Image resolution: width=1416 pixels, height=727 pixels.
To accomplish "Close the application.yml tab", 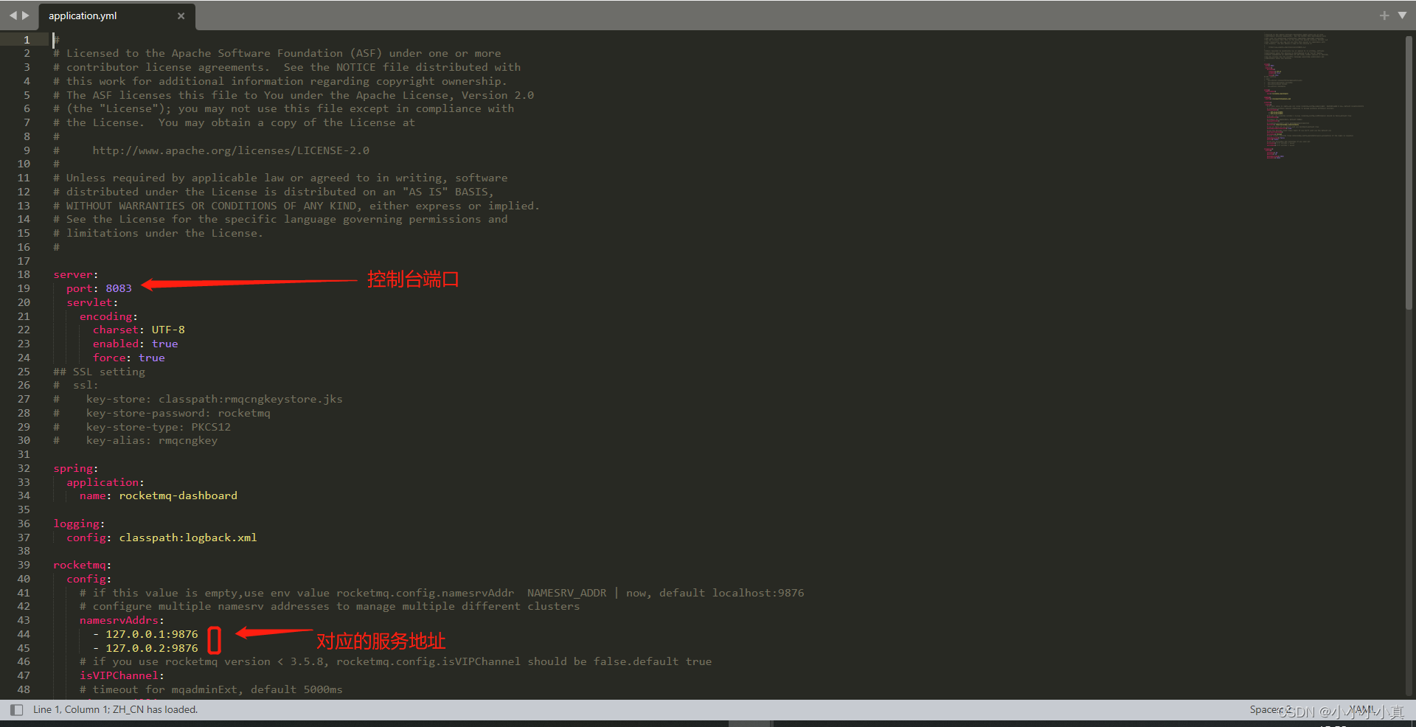I will [181, 15].
